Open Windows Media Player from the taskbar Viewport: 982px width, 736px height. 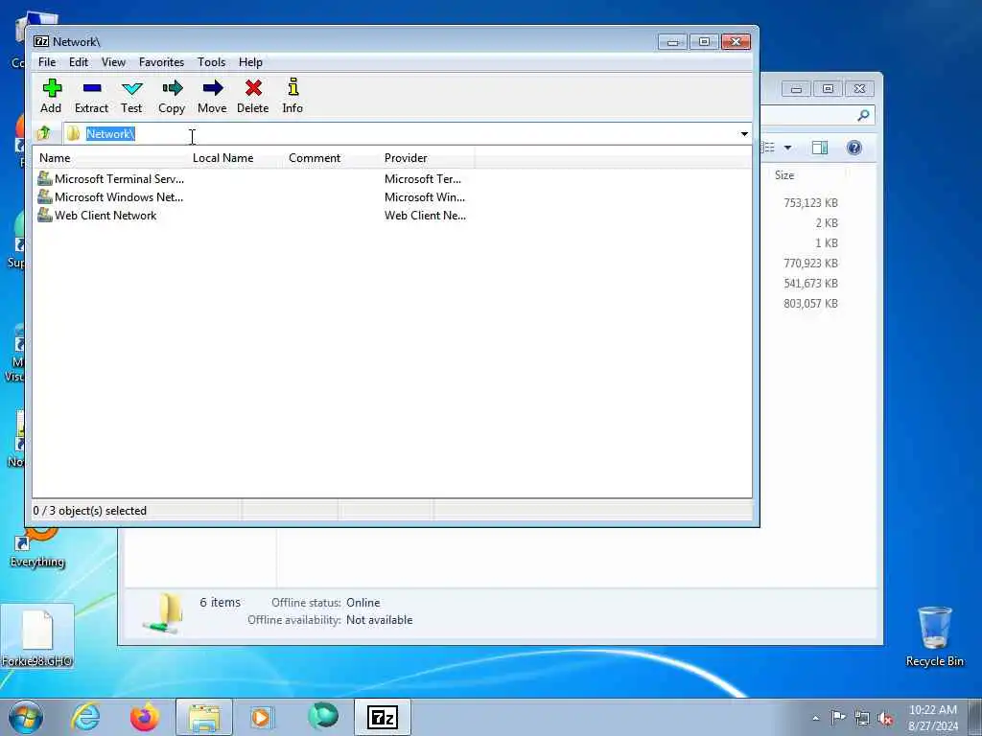pyautogui.click(x=262, y=717)
